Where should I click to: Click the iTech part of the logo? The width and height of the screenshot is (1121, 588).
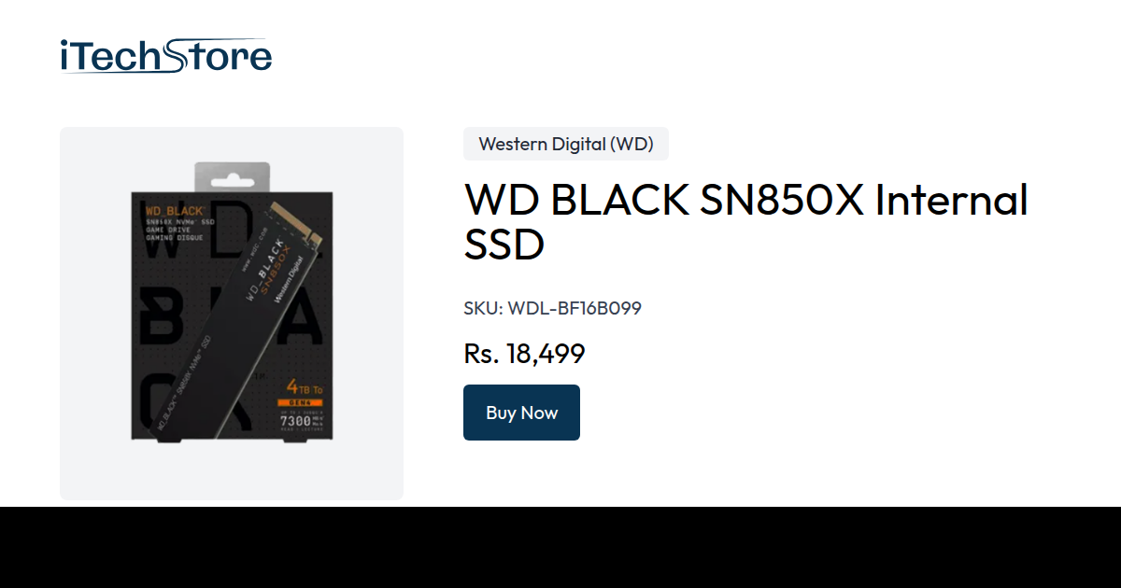pyautogui.click(x=110, y=57)
